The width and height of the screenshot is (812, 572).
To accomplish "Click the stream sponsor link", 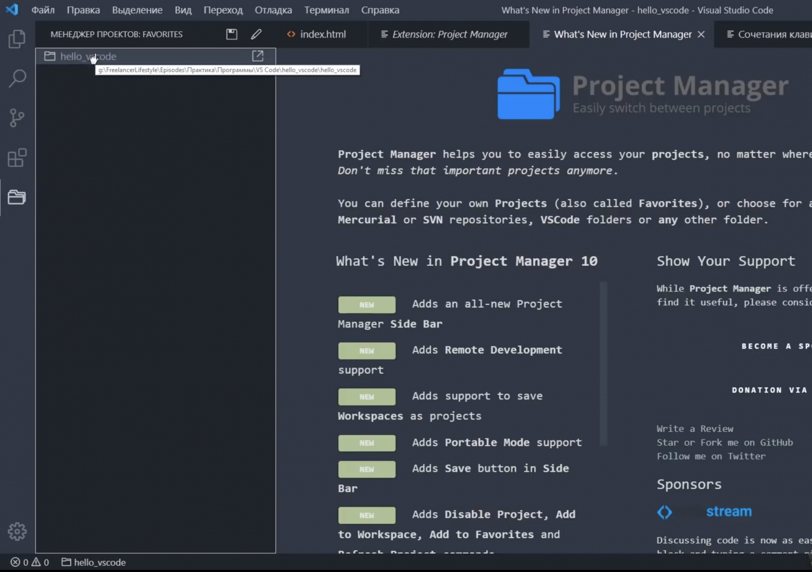I will pos(729,512).
